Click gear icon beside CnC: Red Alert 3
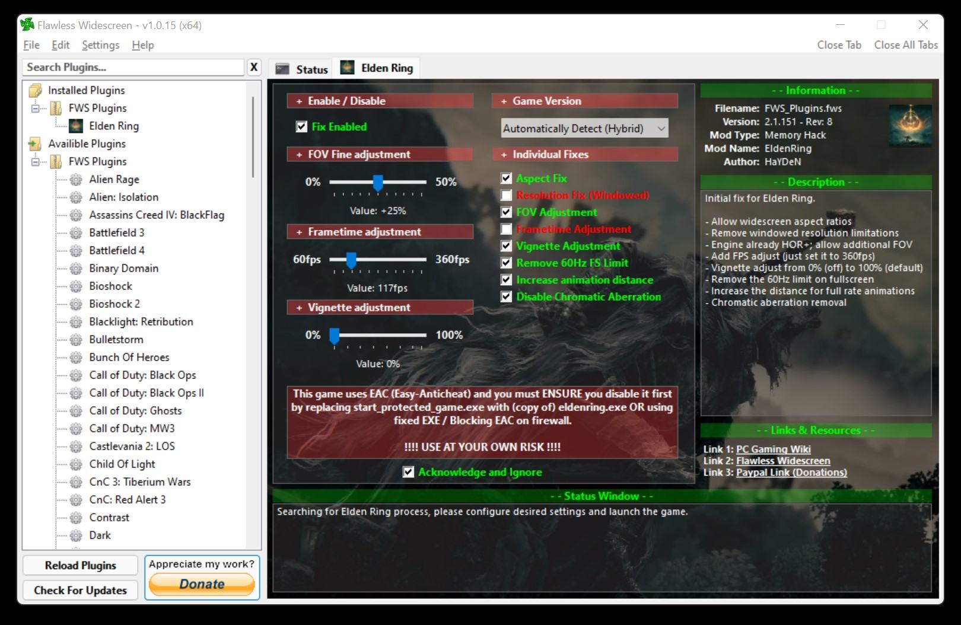The width and height of the screenshot is (961, 625). (x=76, y=499)
